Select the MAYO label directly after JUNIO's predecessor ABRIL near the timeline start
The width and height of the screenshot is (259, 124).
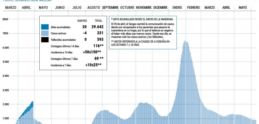pos(43,8)
